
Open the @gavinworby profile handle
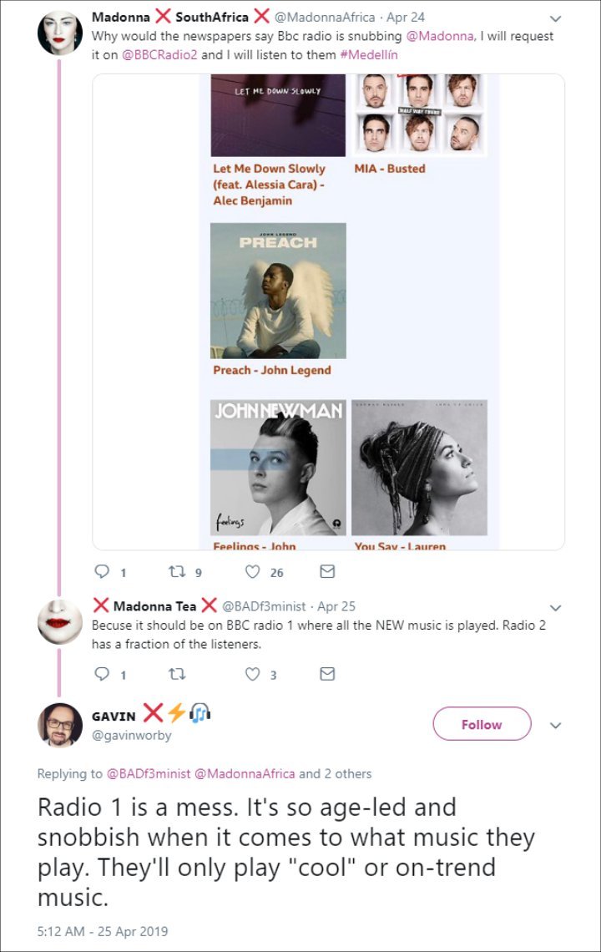(x=131, y=735)
